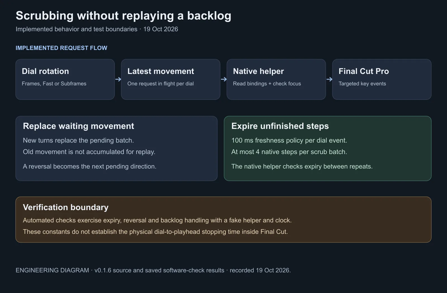The image size is (447, 293).
Task: Select the "Latest movement" card heading
Action: 161,71
